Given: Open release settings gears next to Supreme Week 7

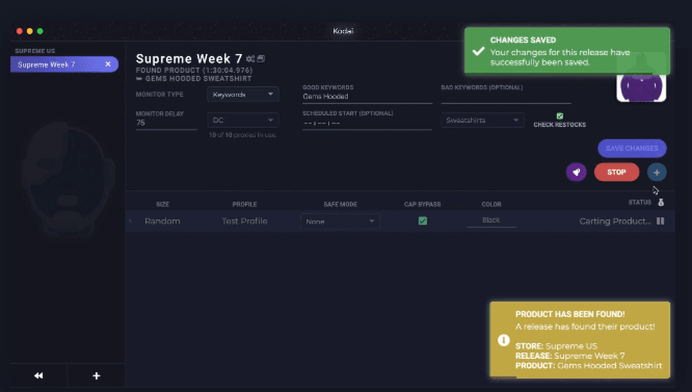Looking at the screenshot, I should pos(251,59).
